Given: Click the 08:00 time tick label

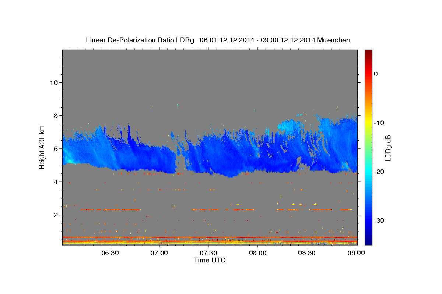Looking at the screenshot, I should (x=258, y=253).
